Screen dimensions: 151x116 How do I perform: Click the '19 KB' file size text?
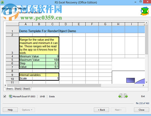click(x=42, y=96)
